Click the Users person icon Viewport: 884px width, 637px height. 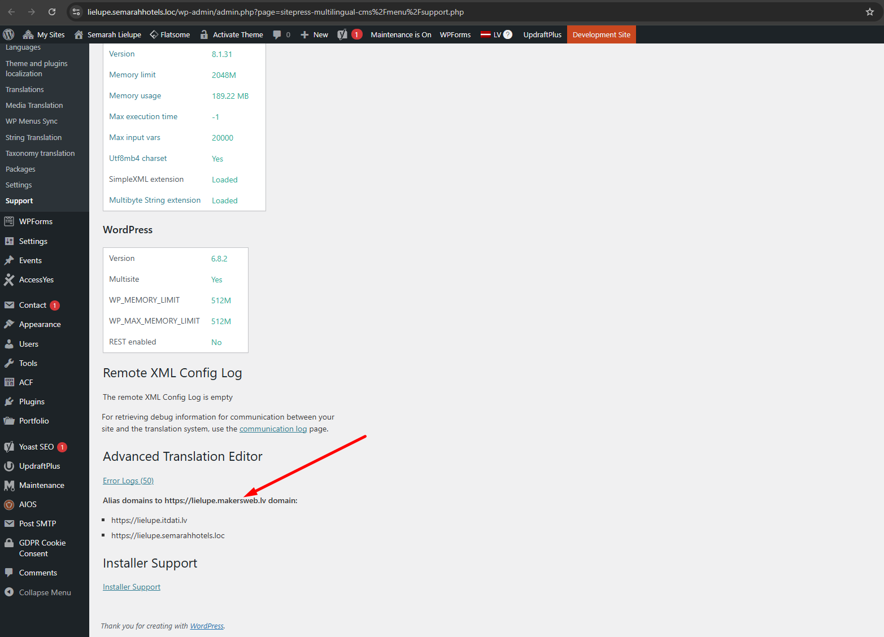9,344
